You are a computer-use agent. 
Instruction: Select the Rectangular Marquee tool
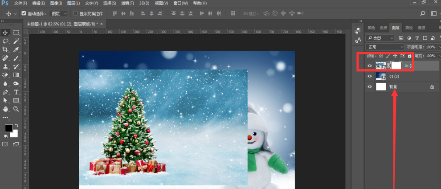(16, 33)
